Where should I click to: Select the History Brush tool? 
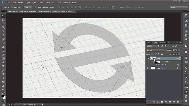point(3,51)
